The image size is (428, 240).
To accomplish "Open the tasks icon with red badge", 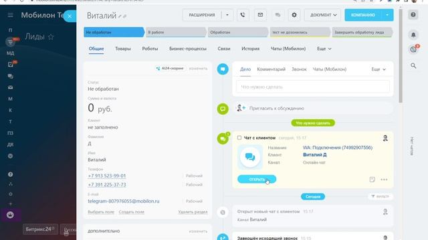I will point(11,65).
